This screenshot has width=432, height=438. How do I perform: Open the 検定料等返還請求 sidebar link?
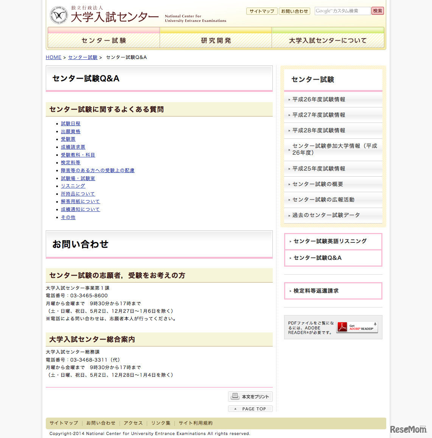click(317, 290)
